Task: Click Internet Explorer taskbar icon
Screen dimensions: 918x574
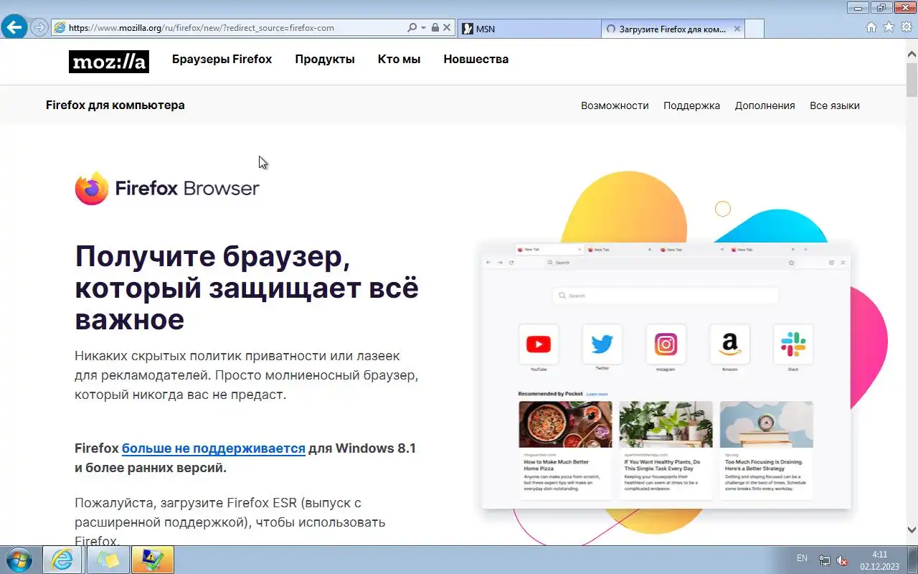Action: 62,560
